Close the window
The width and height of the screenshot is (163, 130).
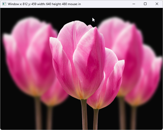coord(157,4)
